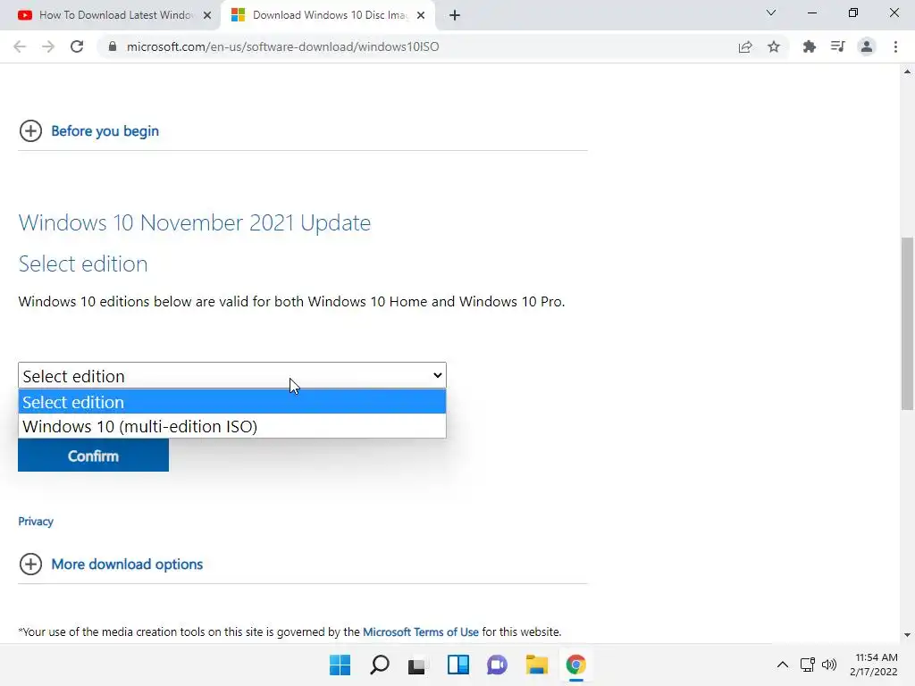Image resolution: width=915 pixels, height=686 pixels.
Task: Click the page vertical scrollbar thumb
Action: [907, 323]
